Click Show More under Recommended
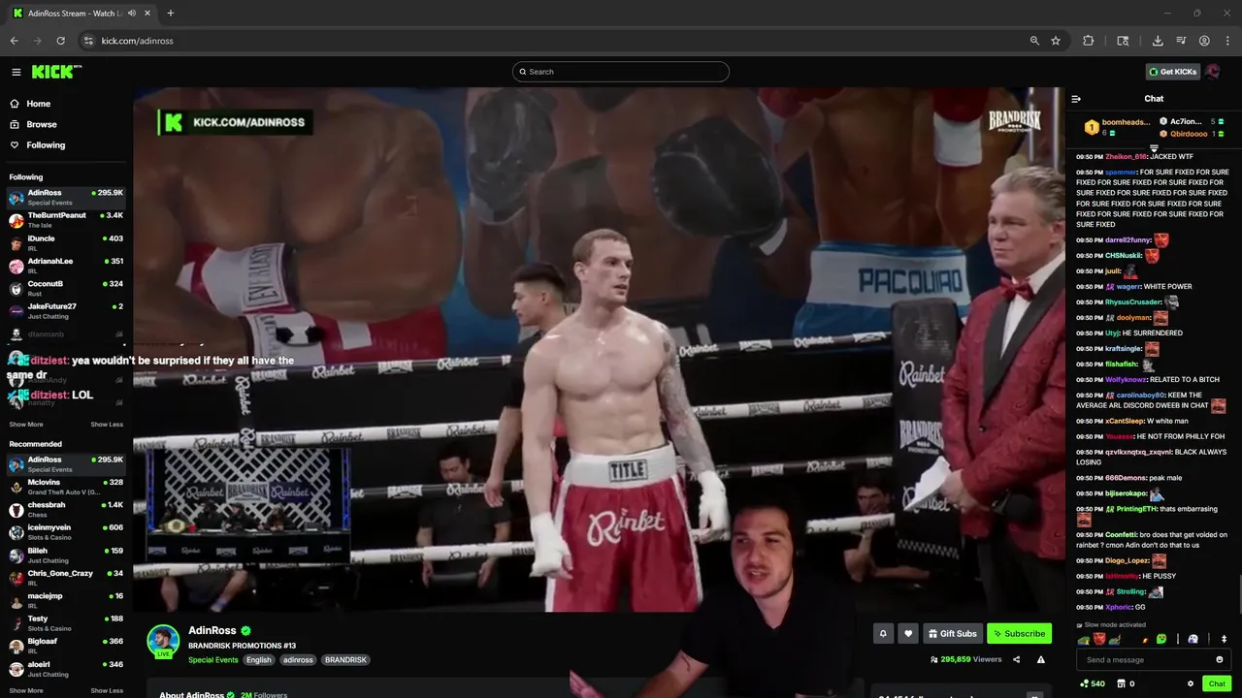 (x=26, y=691)
